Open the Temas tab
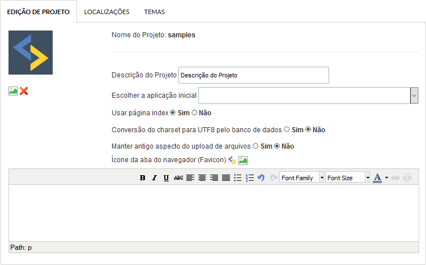426x265 pixels. pyautogui.click(x=155, y=11)
